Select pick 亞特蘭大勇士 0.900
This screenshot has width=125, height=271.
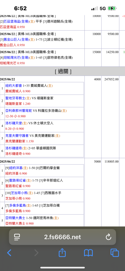click(19, 224)
